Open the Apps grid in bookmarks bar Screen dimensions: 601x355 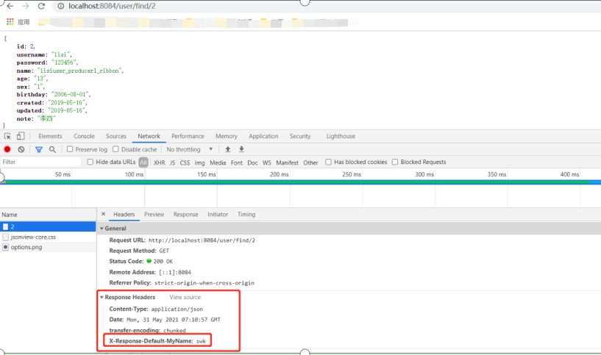(10, 22)
